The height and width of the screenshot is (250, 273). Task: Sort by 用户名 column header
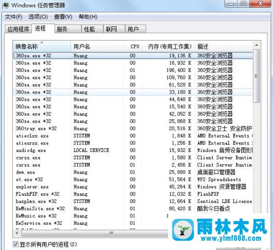click(97, 47)
